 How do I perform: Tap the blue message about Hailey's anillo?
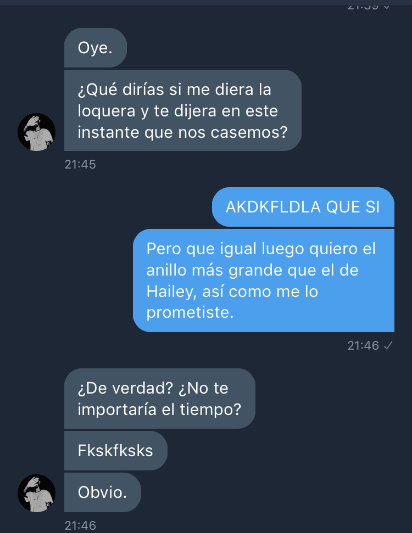(x=264, y=280)
